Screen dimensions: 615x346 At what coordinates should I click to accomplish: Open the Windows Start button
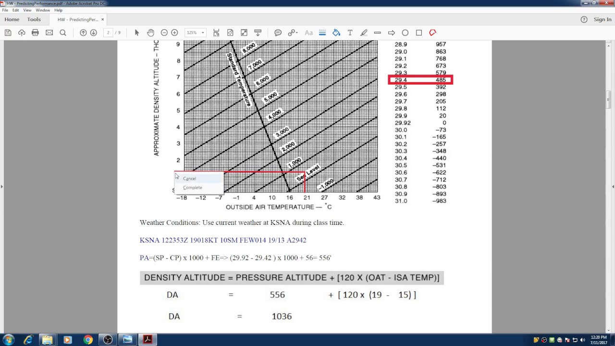point(8,340)
